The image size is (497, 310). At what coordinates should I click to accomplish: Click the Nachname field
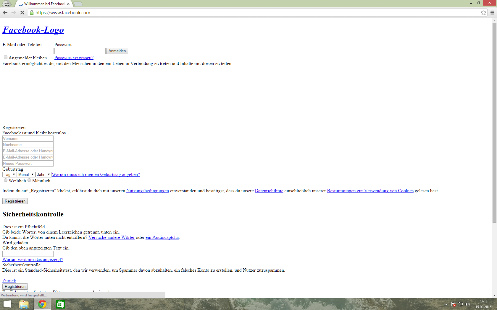tap(28, 145)
